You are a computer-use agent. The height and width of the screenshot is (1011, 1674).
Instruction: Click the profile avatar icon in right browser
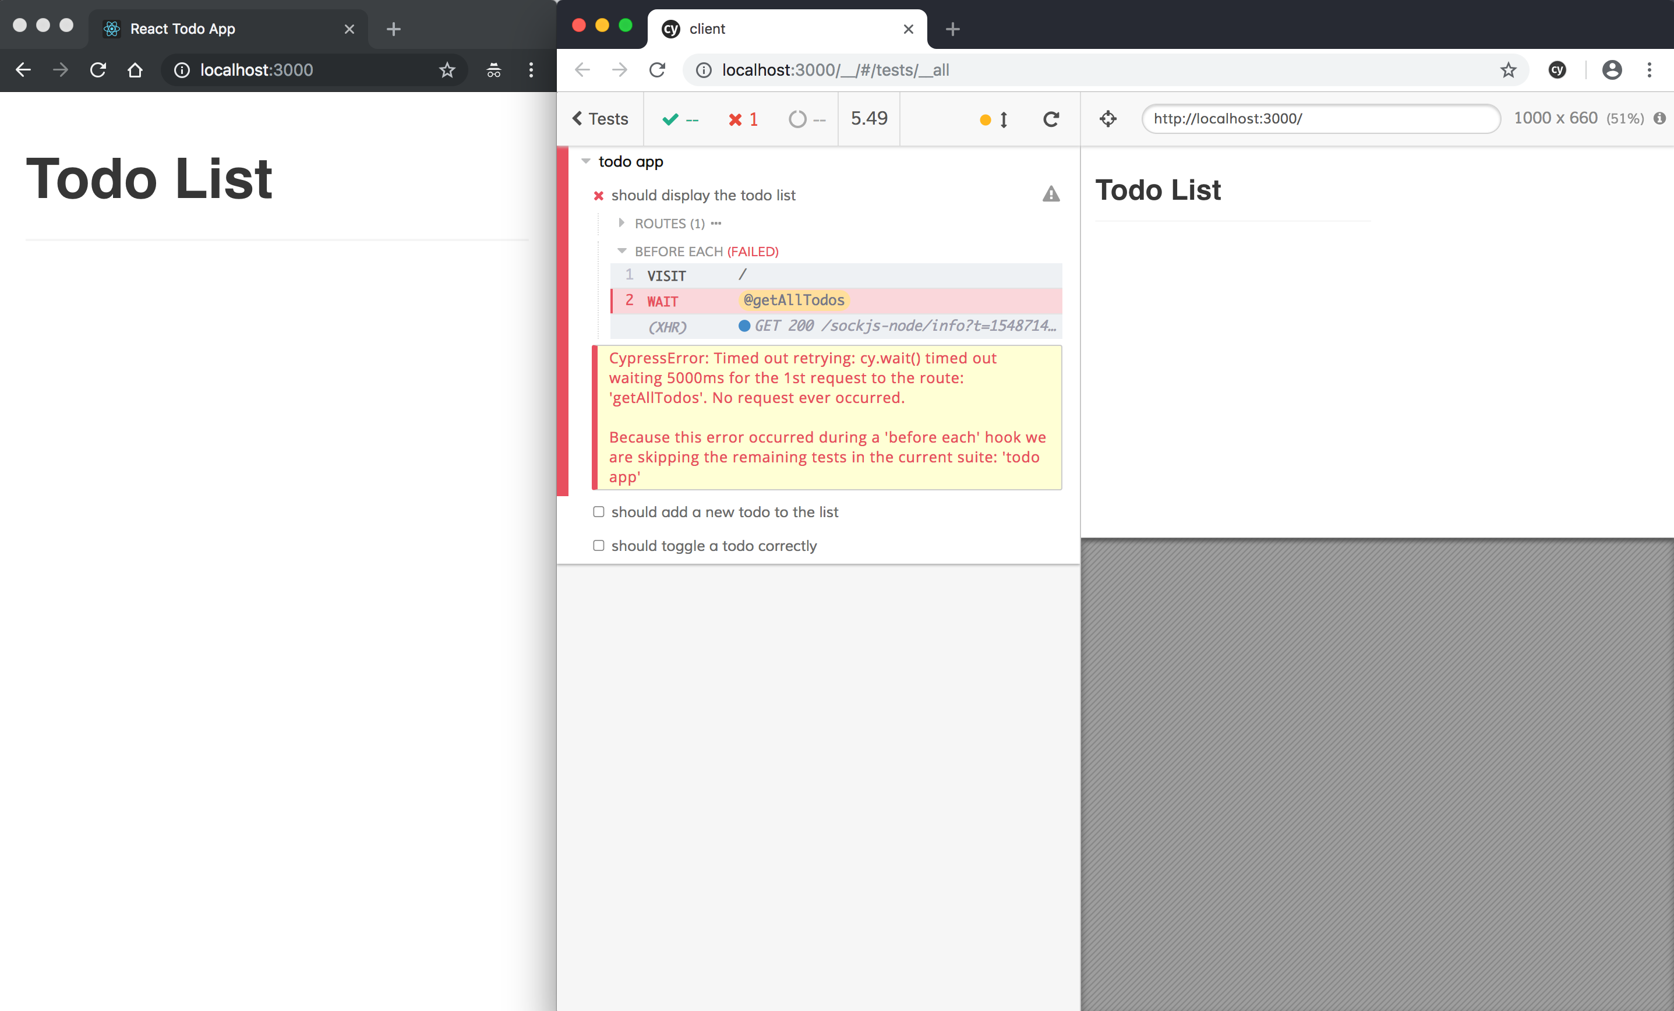coord(1612,70)
